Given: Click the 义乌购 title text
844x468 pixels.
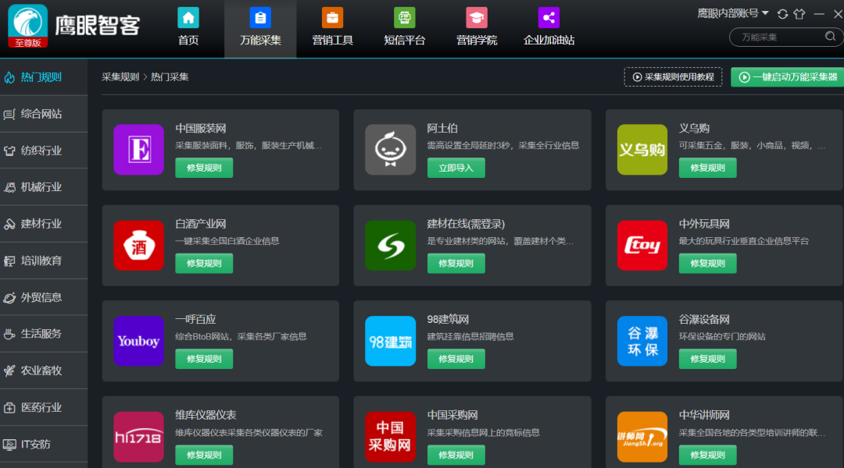Looking at the screenshot, I should (x=694, y=129).
